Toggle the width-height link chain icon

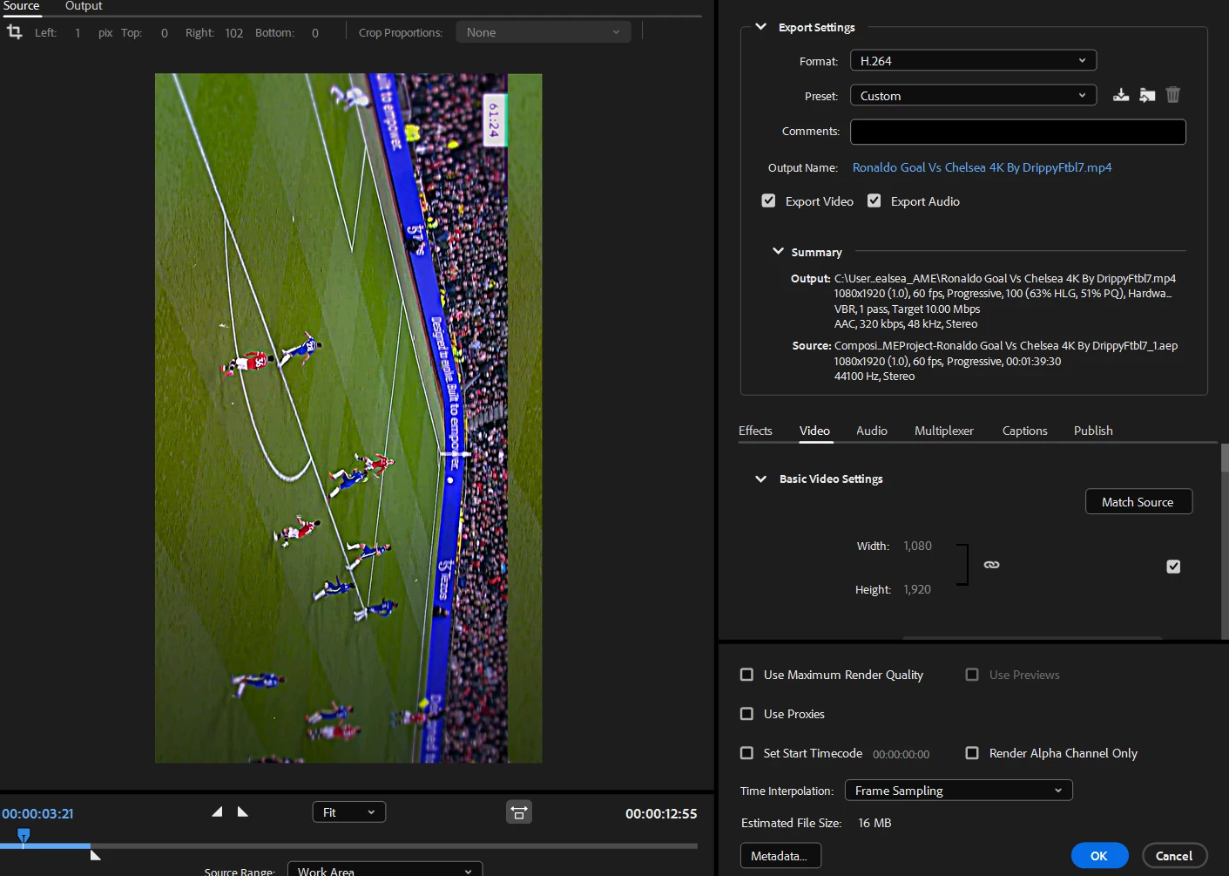[991, 565]
